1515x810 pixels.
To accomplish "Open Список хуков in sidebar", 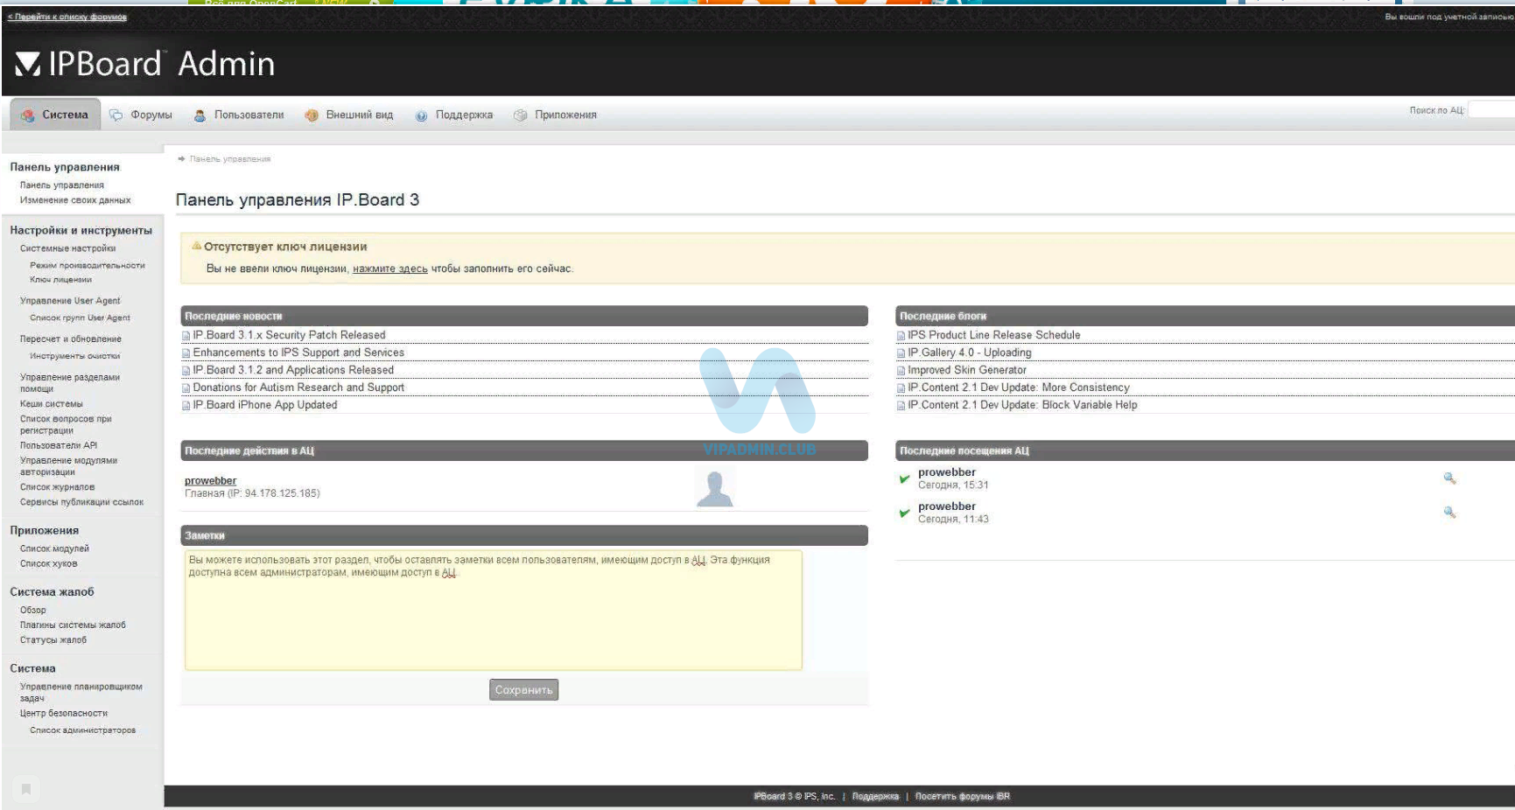I will (x=48, y=564).
